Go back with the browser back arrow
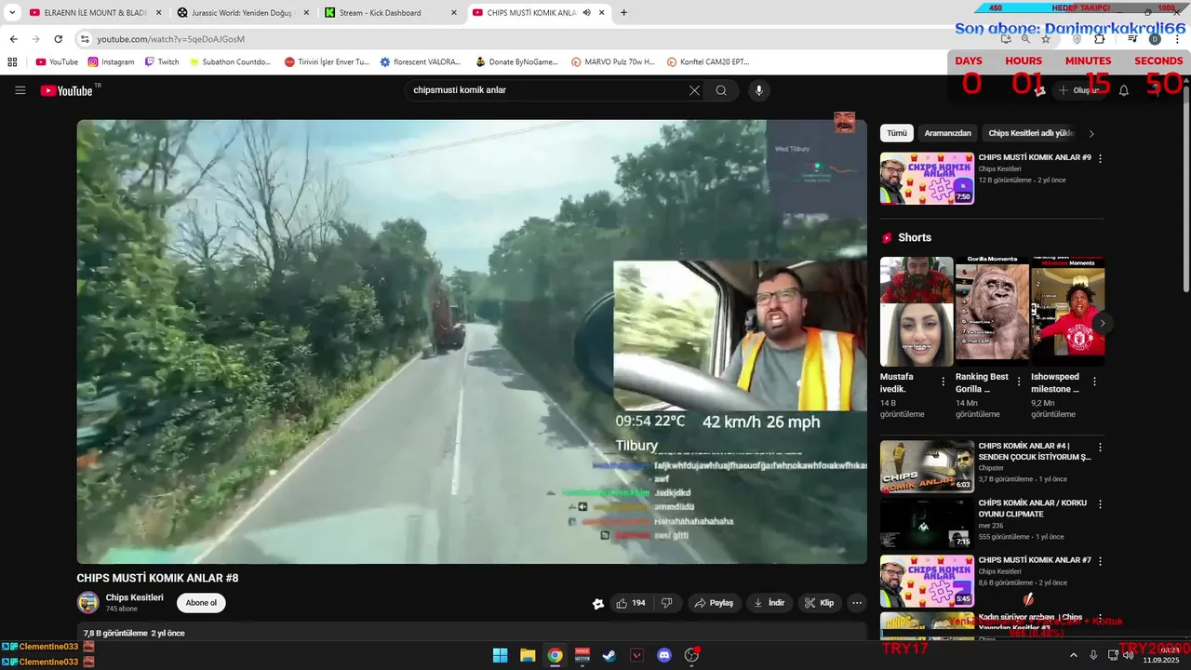Viewport: 1191px width, 670px height. click(13, 39)
